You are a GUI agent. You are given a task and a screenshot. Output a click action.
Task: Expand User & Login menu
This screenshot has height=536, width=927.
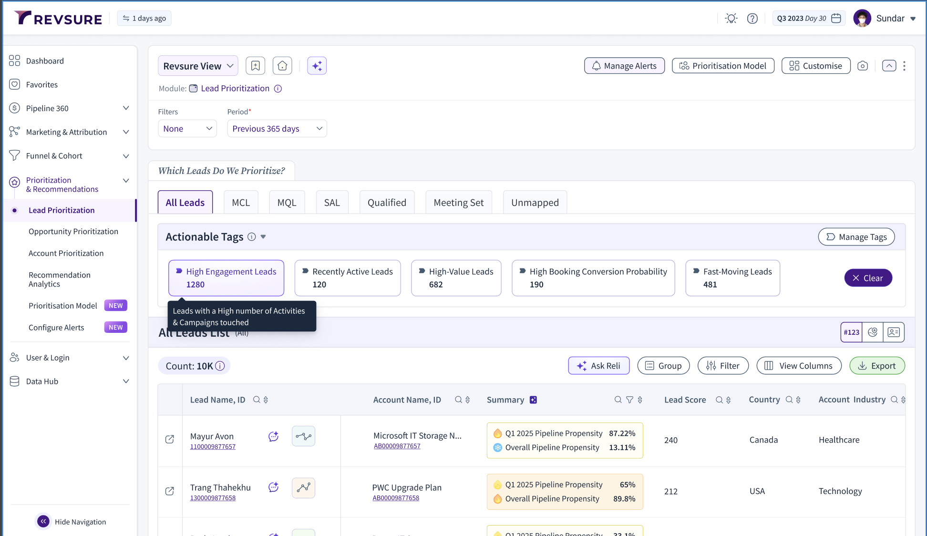click(x=126, y=358)
